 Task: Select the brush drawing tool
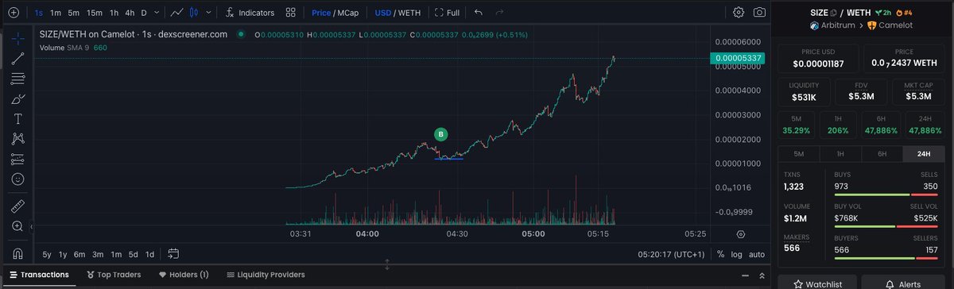coord(17,98)
